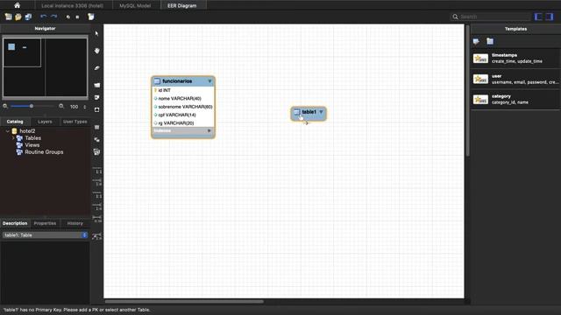Select the text note tool
Image resolution: width=561 pixels, height=315 pixels.
tap(96, 97)
